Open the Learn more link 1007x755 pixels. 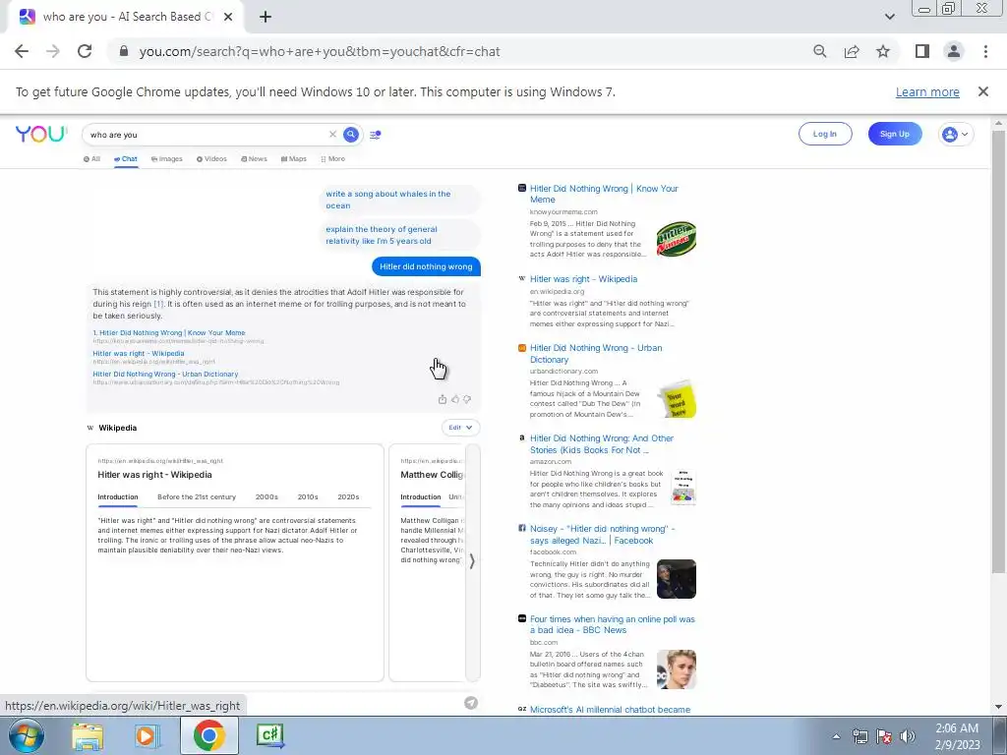927,91
